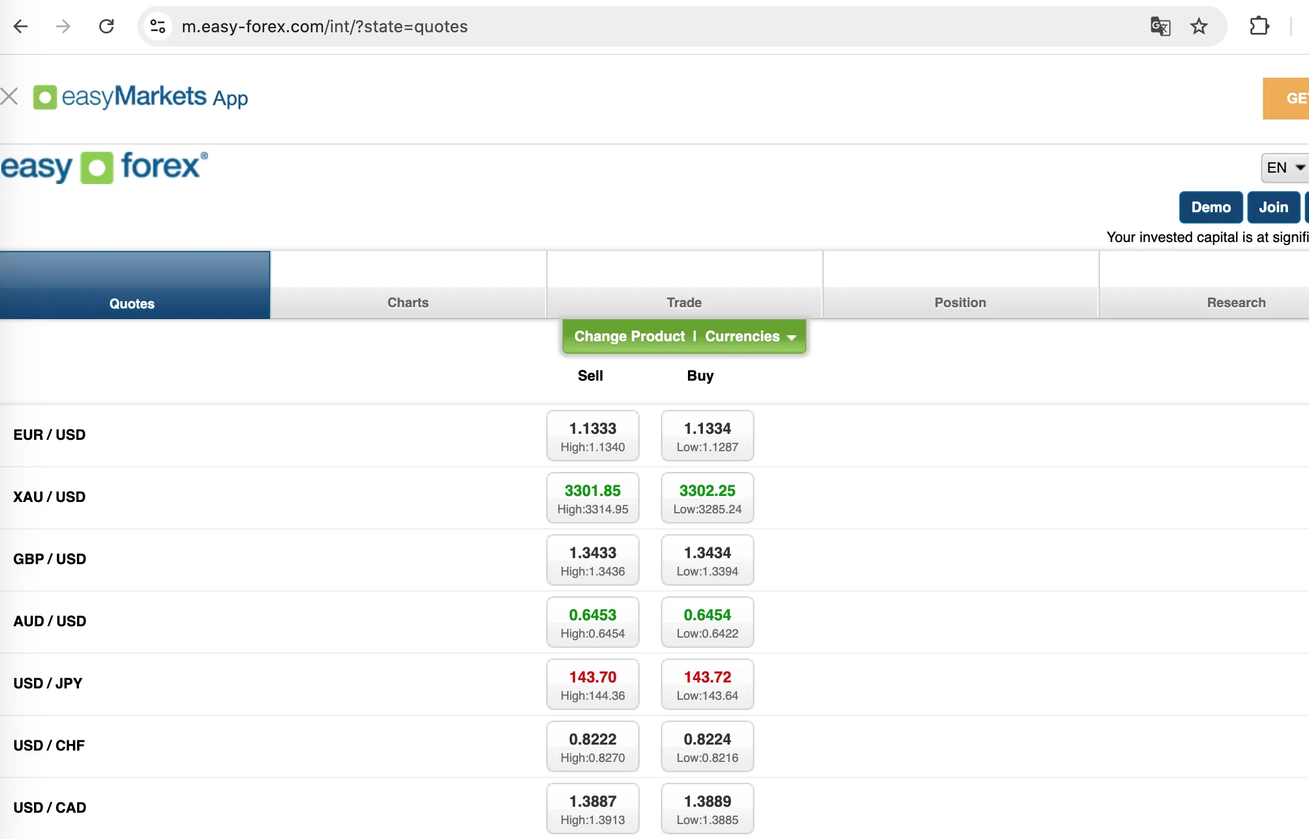The image size is (1309, 839).
Task: Dismiss the easyMarkets App banner
Action: tap(10, 96)
